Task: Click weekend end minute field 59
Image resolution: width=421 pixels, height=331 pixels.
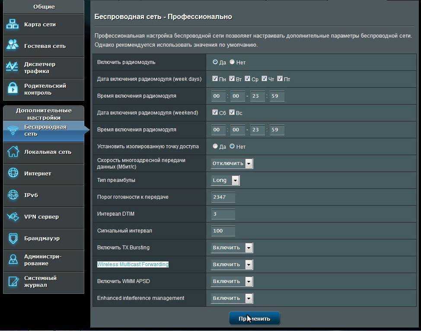Action: [277, 130]
